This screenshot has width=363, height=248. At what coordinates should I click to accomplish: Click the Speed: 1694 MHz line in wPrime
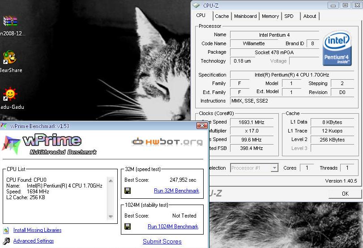[x=28, y=192]
